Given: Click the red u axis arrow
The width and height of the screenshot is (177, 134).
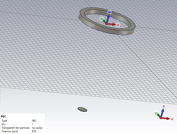Looking at the screenshot, I should [x=111, y=24].
